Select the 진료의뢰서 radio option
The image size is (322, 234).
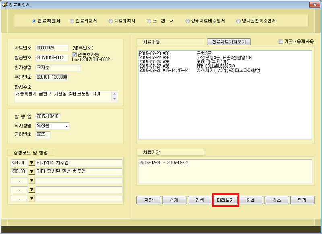point(72,21)
